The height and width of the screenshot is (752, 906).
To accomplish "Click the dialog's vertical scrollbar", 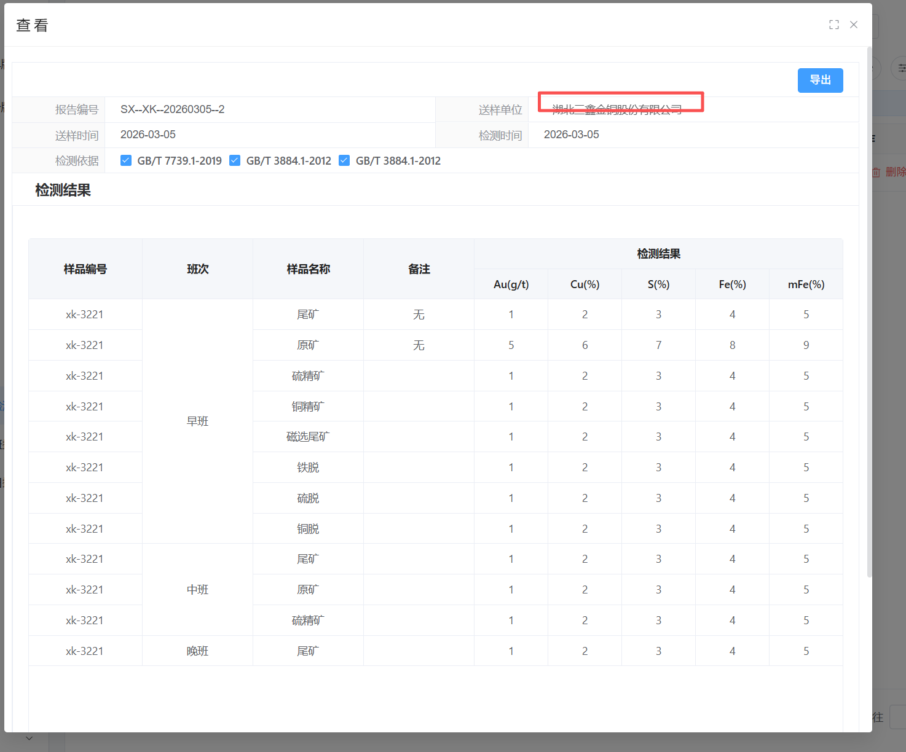I will 869,307.
